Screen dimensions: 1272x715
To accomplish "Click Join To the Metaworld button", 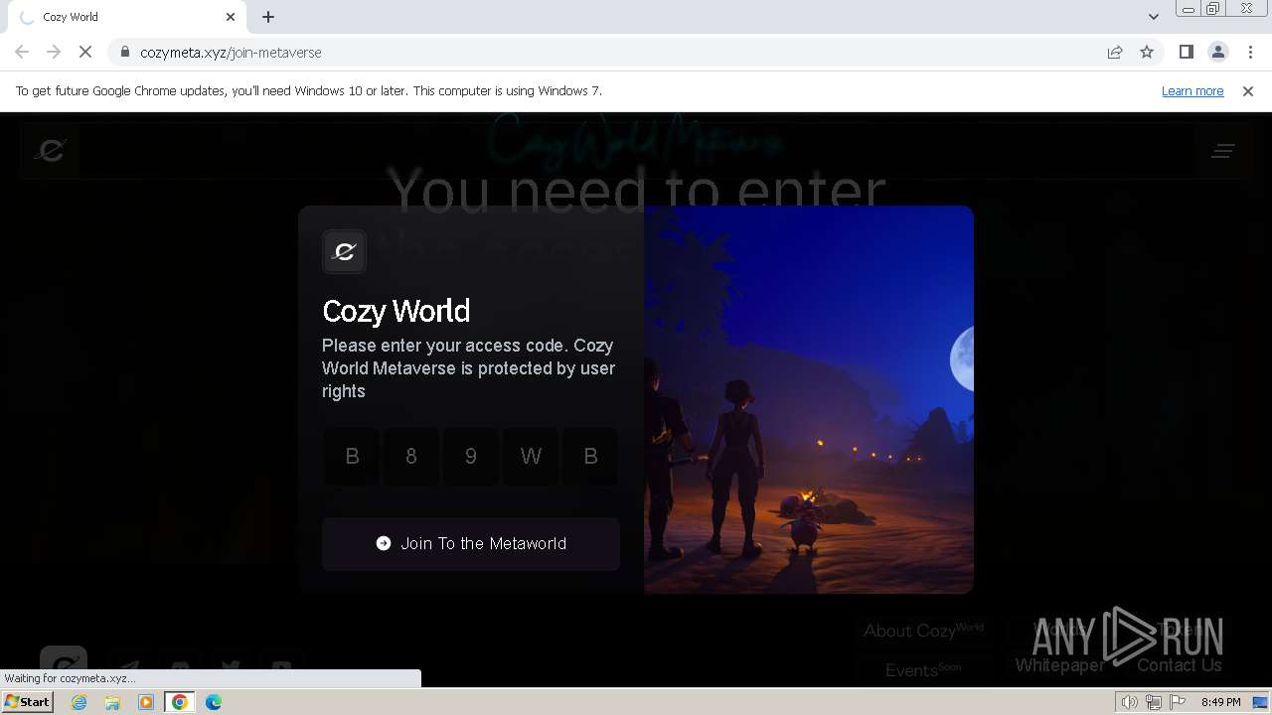I will point(471,543).
